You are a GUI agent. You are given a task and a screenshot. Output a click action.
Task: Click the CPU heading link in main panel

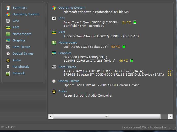[x=62, y=18]
